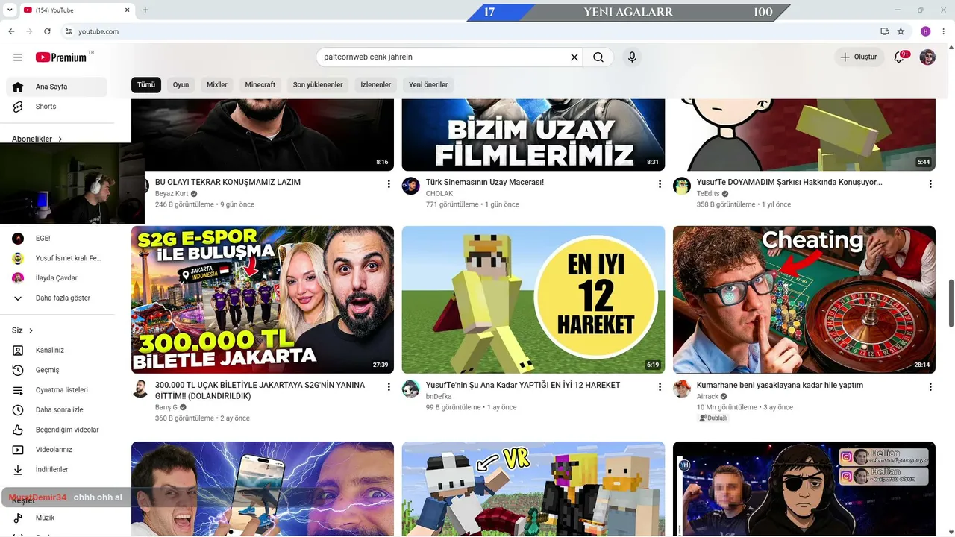
Task: Clear the search box text
Action: (x=574, y=57)
